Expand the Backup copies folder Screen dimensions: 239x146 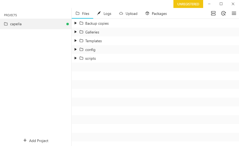[x=76, y=23]
